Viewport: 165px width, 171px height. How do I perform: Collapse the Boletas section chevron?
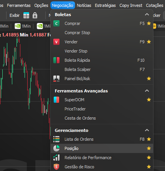147,15
